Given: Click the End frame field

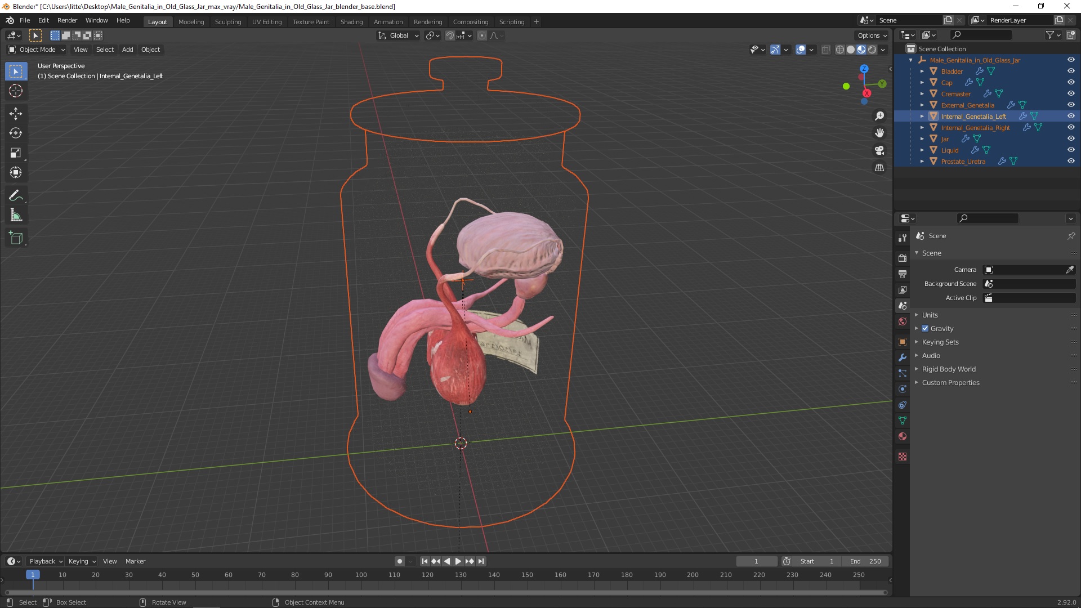Looking at the screenshot, I should (x=865, y=561).
